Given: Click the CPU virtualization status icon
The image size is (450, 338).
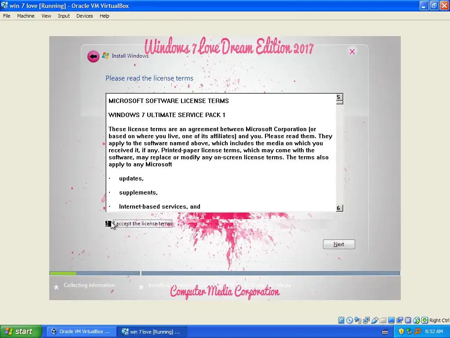Looking at the screenshot, I should pyautogui.click(x=408, y=320).
